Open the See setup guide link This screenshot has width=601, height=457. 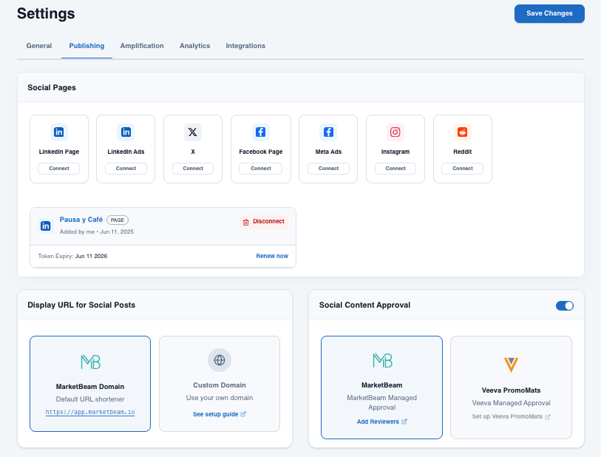point(215,414)
